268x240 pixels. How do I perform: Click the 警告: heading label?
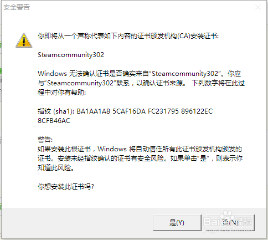[x=45, y=140]
